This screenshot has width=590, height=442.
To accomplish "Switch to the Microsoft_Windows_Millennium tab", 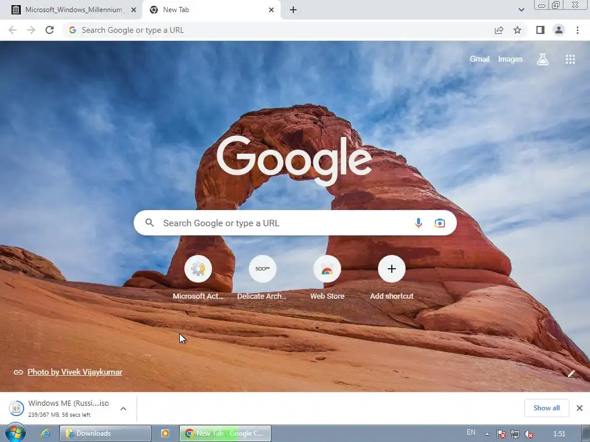I will click(x=74, y=10).
